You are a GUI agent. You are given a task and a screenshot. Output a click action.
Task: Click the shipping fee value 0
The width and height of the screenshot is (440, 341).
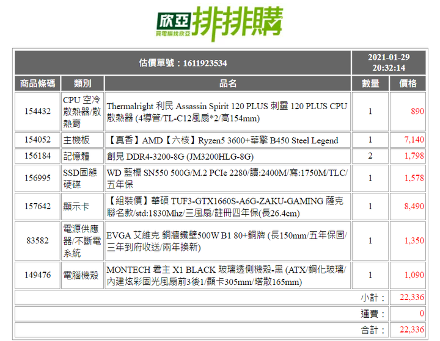(408, 314)
